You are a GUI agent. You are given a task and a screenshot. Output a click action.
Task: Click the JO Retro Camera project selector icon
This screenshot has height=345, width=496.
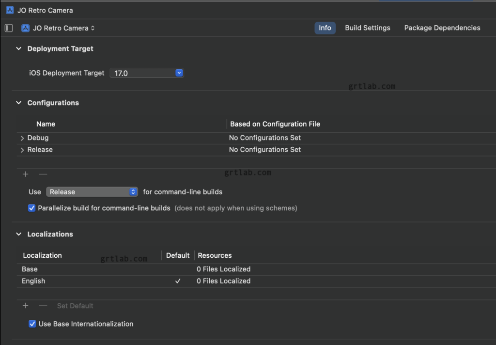(26, 28)
